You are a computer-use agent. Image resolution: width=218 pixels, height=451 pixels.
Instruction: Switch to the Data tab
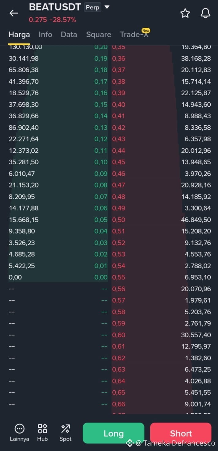[x=69, y=34]
